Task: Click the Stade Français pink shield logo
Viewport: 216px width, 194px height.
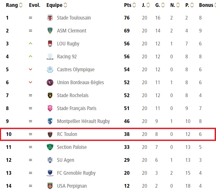Action: 50,108
